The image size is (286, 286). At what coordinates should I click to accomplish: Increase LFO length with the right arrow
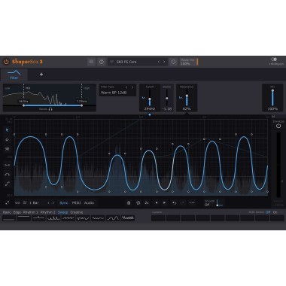pyautogui.click(x=53, y=202)
